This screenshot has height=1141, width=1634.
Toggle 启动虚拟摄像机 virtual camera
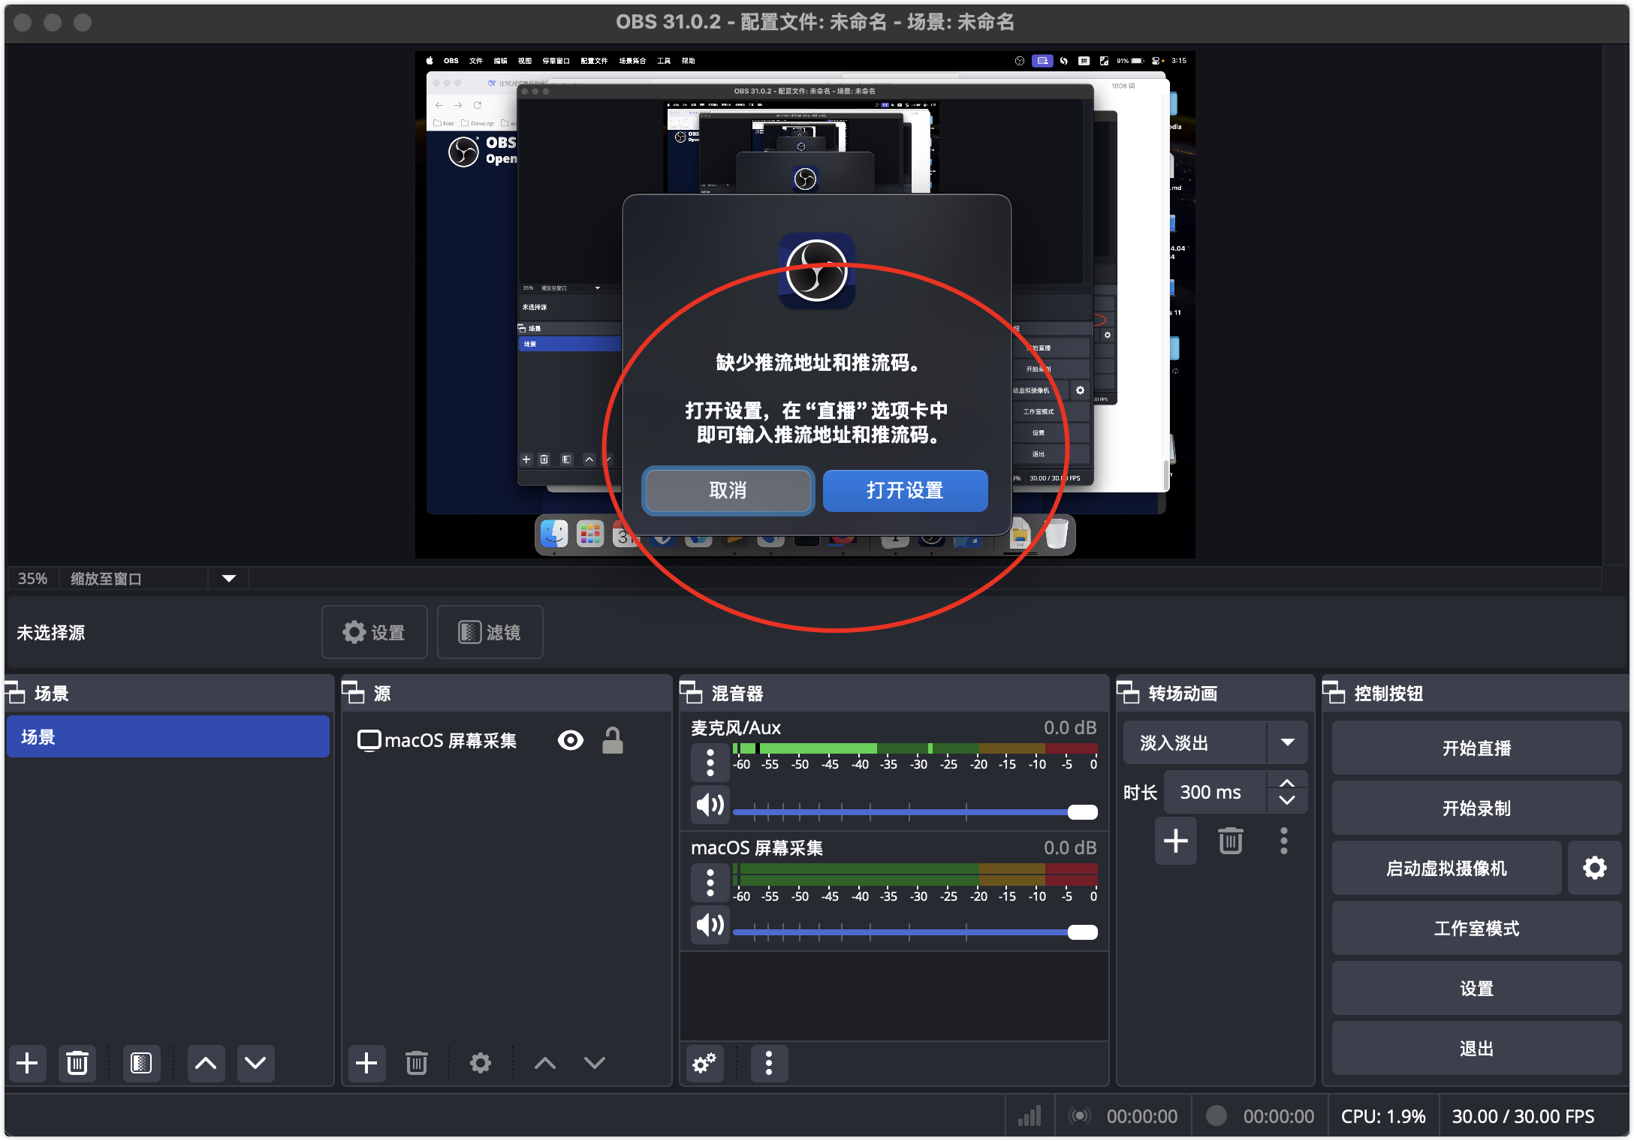[1446, 869]
